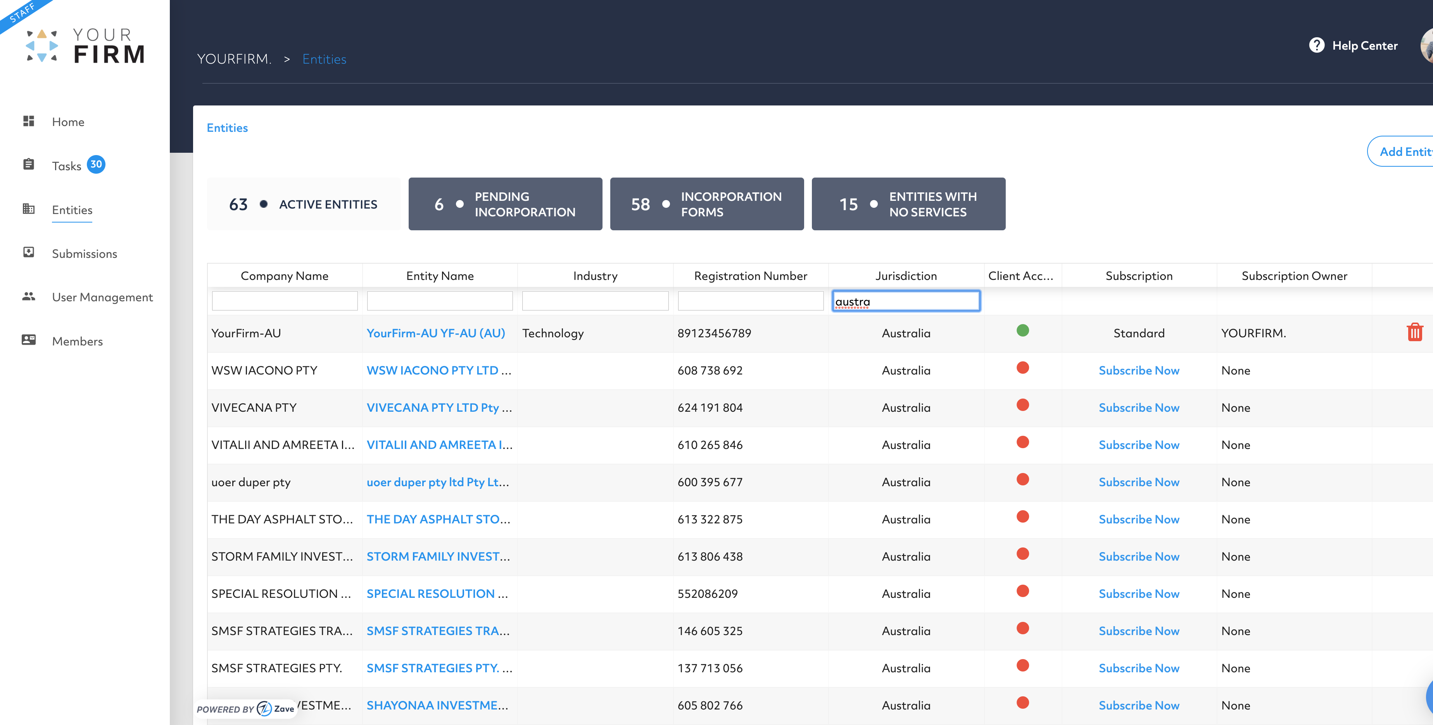Viewport: 1433px width, 725px height.
Task: Click the User Management people icon
Action: [28, 297]
